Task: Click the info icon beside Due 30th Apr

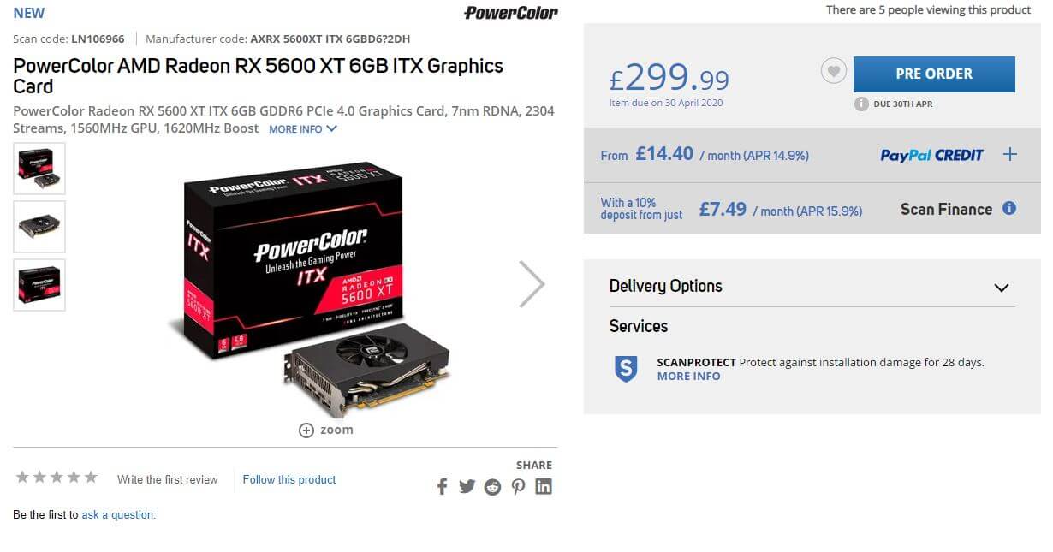Action: point(861,104)
